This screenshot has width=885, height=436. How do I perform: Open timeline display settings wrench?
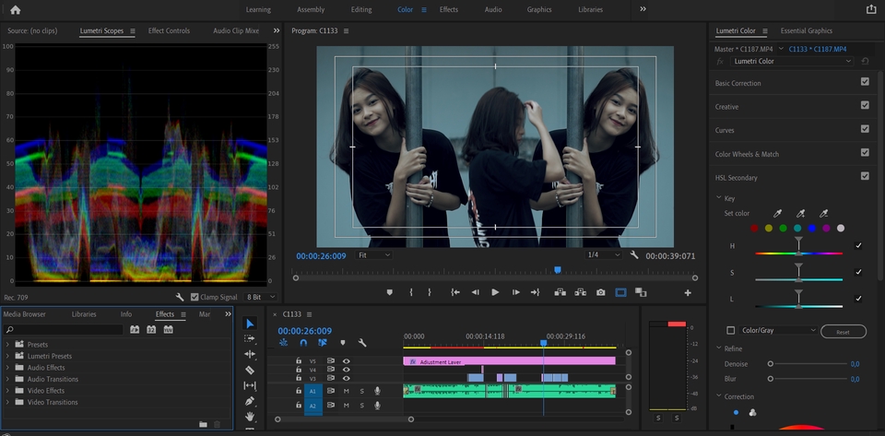(362, 342)
